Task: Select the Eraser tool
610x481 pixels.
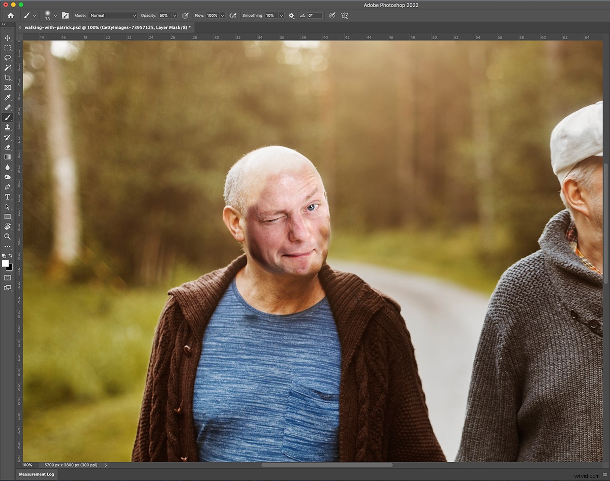Action: [8, 147]
